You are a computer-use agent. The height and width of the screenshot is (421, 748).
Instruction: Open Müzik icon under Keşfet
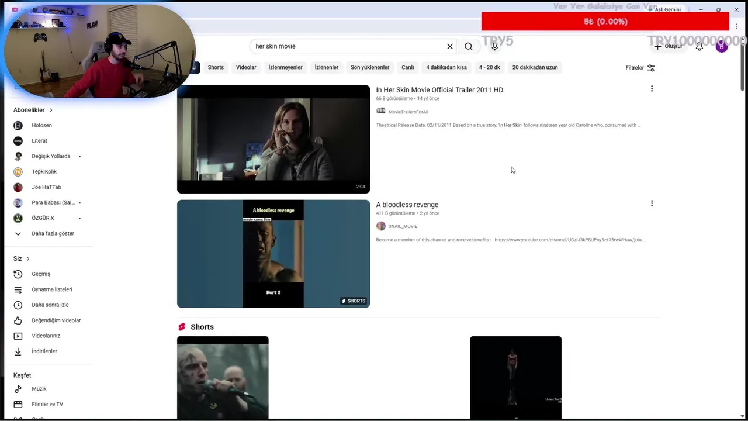(18, 389)
